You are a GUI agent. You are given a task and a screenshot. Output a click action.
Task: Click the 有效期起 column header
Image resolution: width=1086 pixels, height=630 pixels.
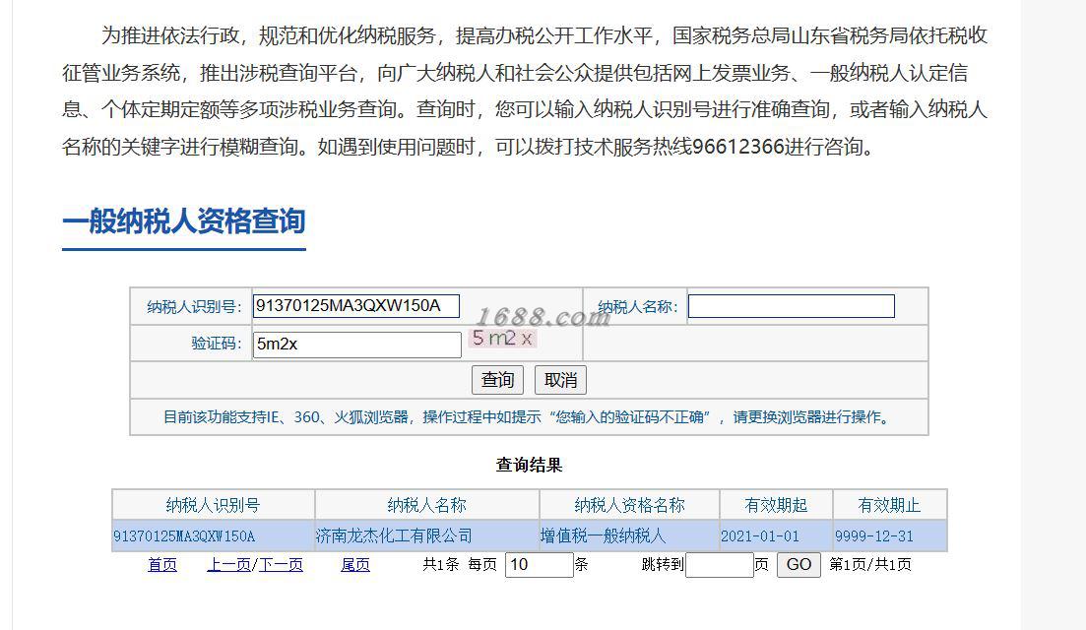tap(776, 505)
